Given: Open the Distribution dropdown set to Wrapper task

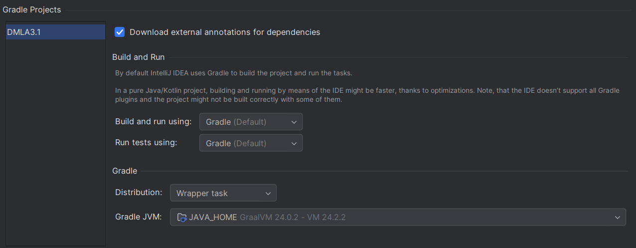Looking at the screenshot, I should point(223,193).
